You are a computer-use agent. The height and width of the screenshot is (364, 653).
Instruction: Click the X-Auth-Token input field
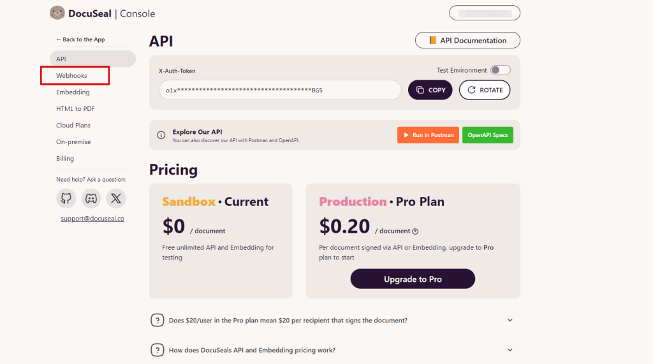pos(280,90)
